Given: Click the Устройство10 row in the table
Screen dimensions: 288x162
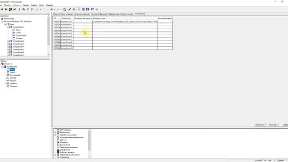Looking at the screenshot, I should pos(113,48).
